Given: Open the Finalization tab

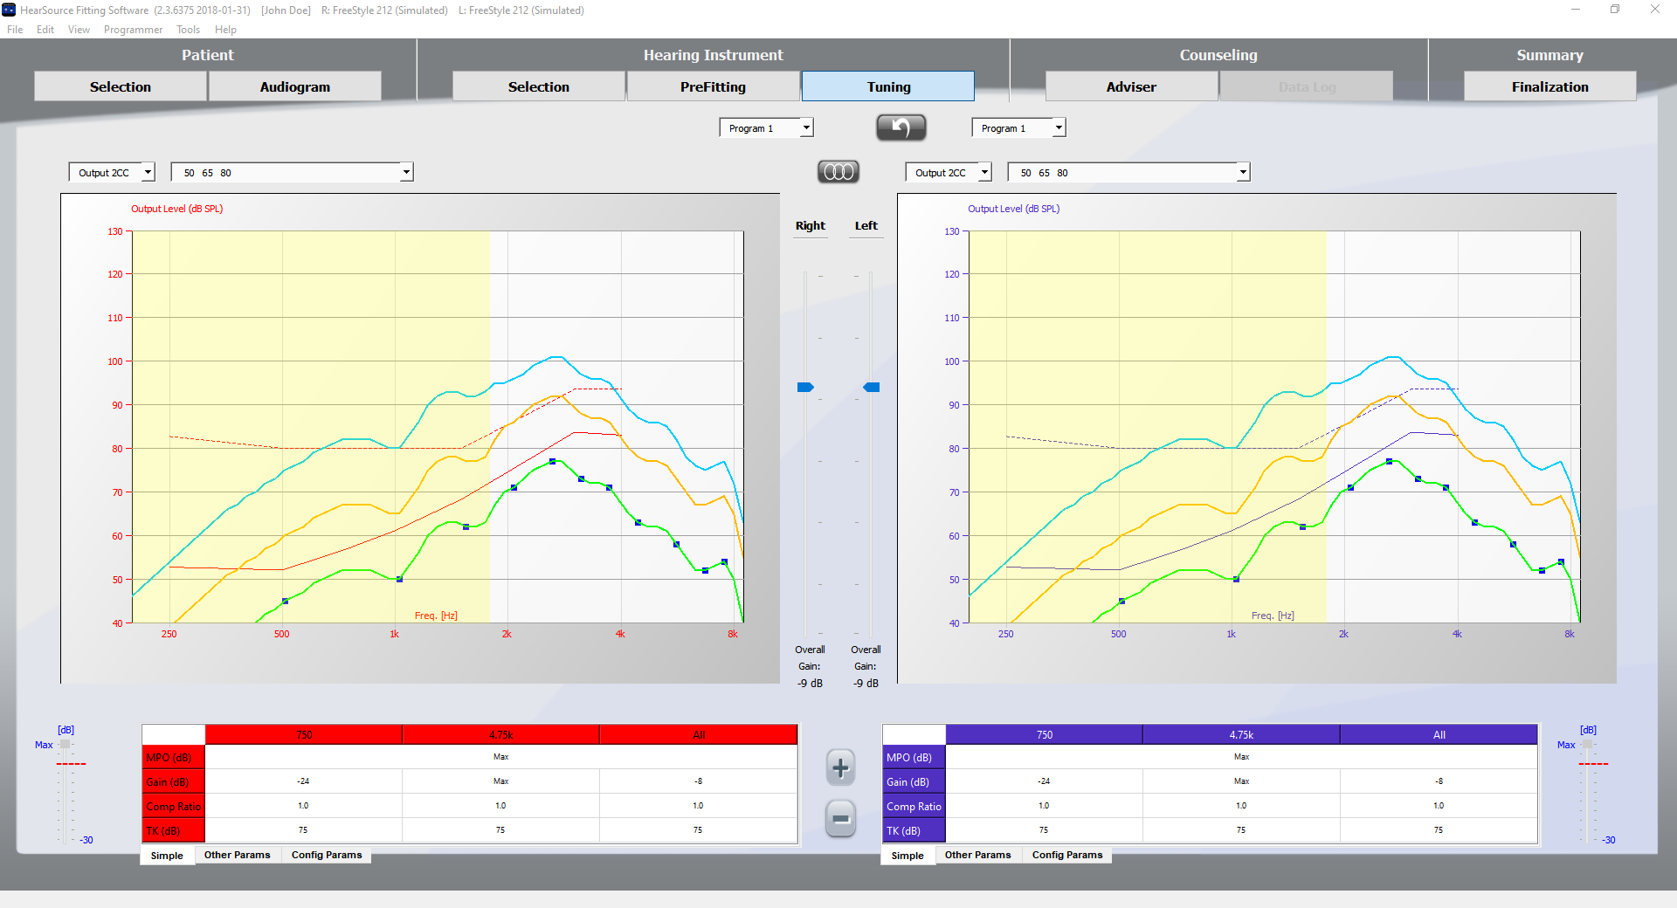Looking at the screenshot, I should pos(1550,86).
